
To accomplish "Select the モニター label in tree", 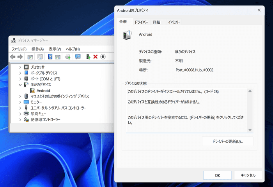I will coord(36,102).
